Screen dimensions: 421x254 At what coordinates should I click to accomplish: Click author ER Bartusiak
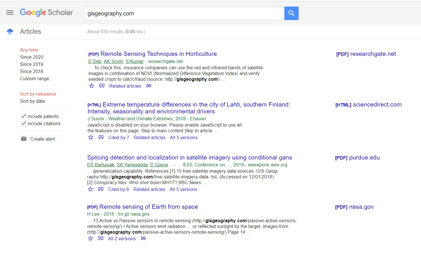pos(101,165)
